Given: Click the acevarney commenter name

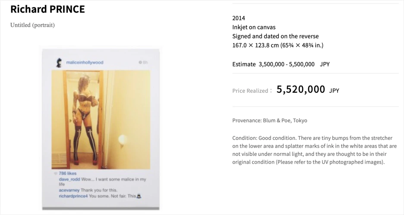Looking at the screenshot, I should tap(69, 190).
